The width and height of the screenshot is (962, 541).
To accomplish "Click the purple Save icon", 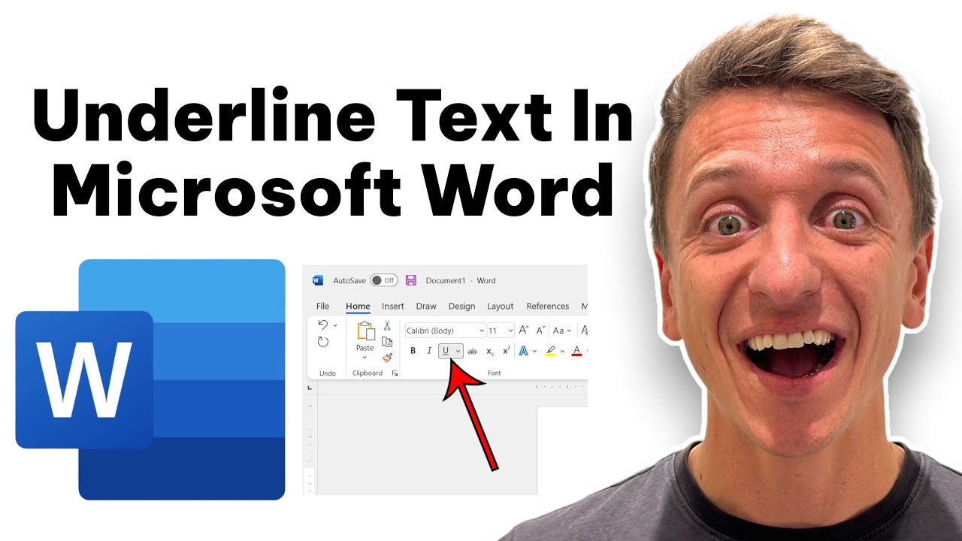I will pos(411,280).
